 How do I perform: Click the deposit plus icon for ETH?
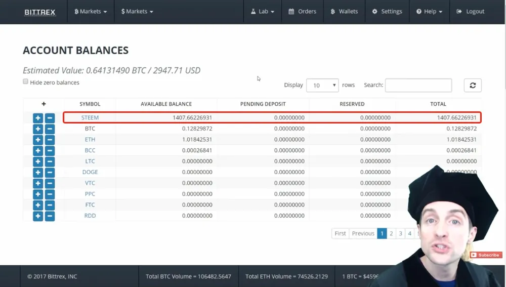[x=38, y=140]
